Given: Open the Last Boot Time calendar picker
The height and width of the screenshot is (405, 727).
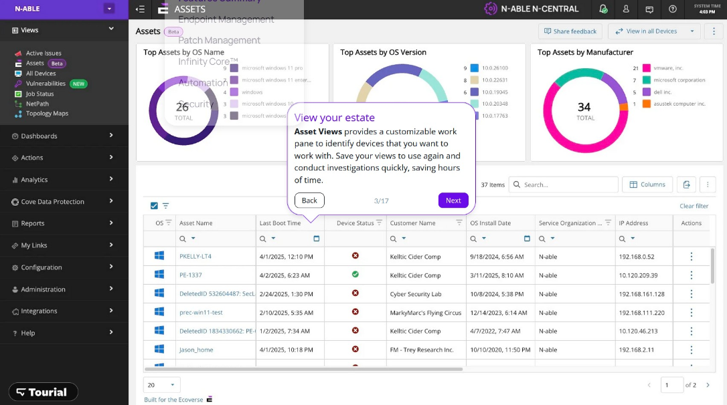Looking at the screenshot, I should (x=316, y=239).
